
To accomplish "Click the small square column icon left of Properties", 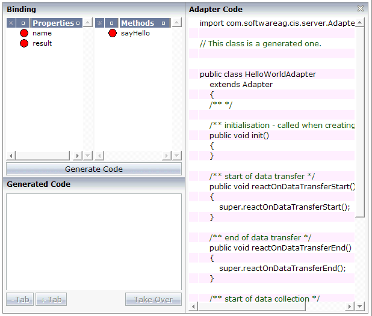I will 23,23.
